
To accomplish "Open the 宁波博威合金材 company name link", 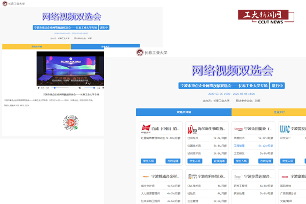I will point(165,176).
